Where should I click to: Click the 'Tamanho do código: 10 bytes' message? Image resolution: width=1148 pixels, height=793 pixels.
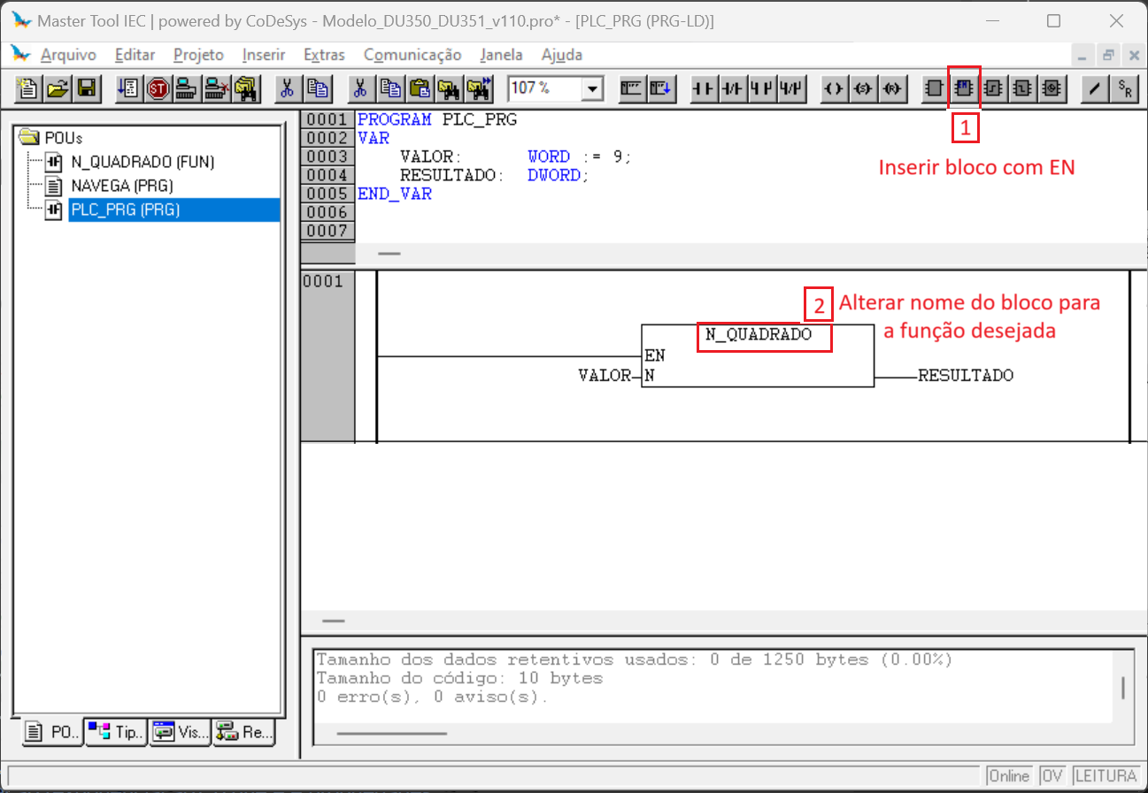(459, 679)
